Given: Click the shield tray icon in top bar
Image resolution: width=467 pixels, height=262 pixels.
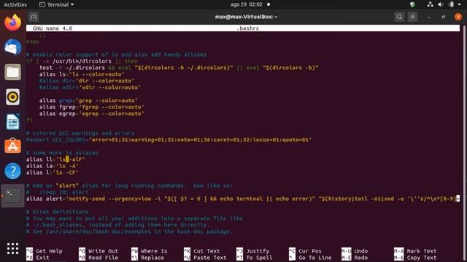Looking at the screenshot, I should (x=412, y=4).
